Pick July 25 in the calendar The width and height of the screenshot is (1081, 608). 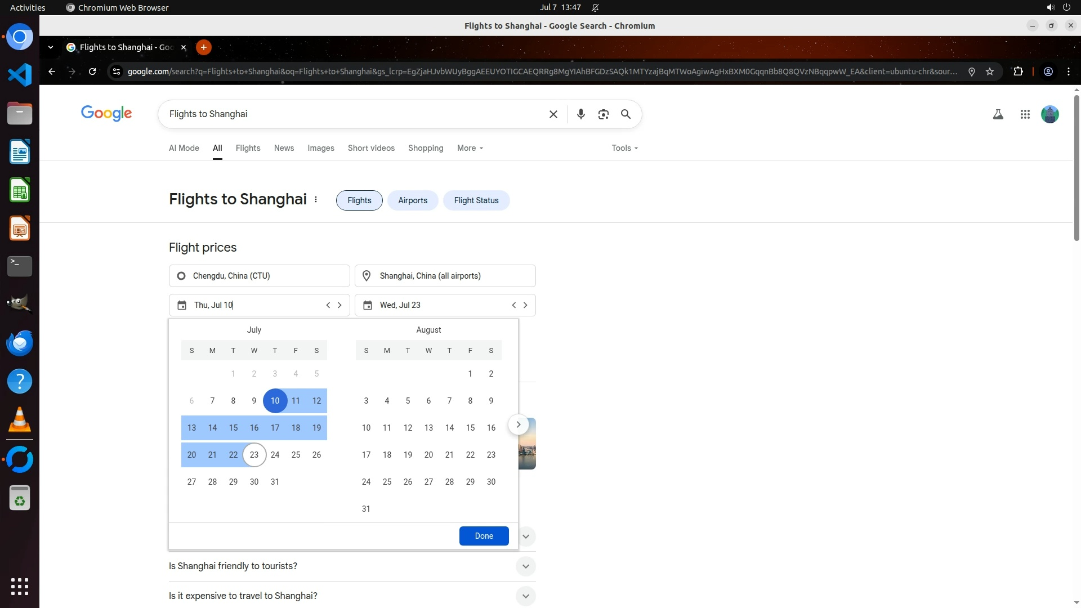296,455
